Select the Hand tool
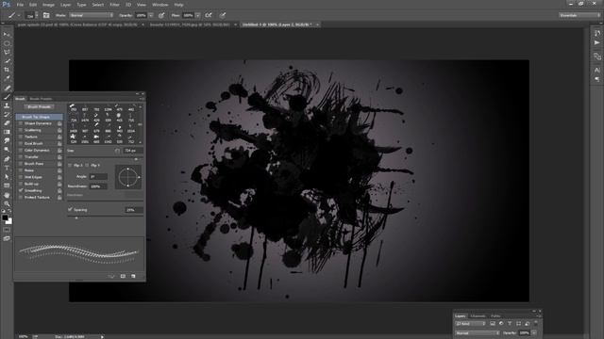Image resolution: width=604 pixels, height=339 pixels. [7, 195]
